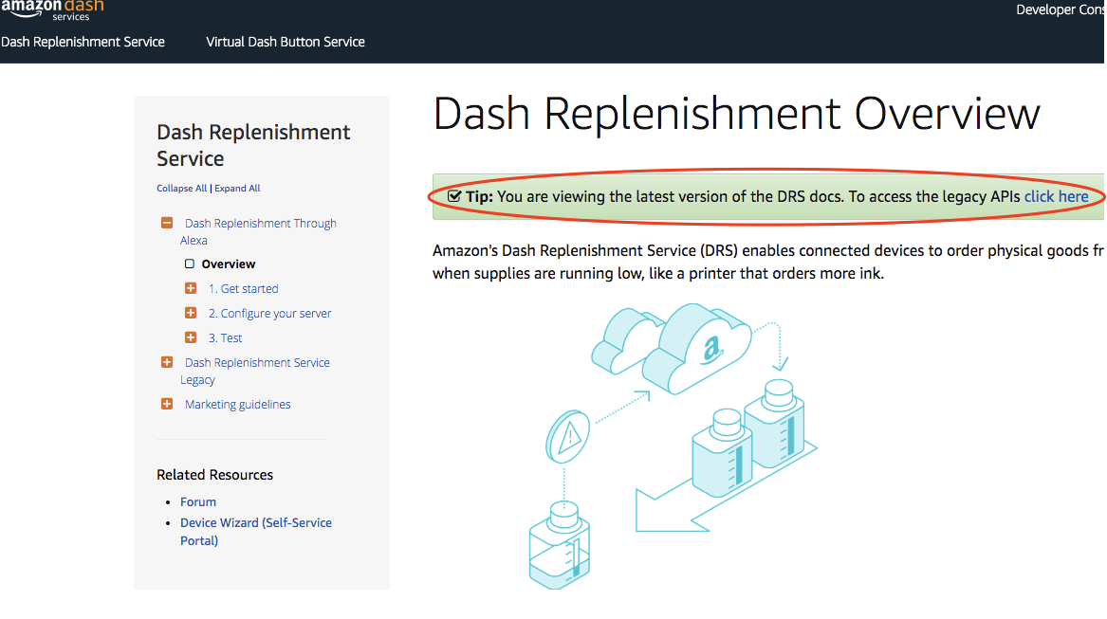1107x619 pixels.
Task: Expand 2. Configure your server section
Action: [x=191, y=313]
